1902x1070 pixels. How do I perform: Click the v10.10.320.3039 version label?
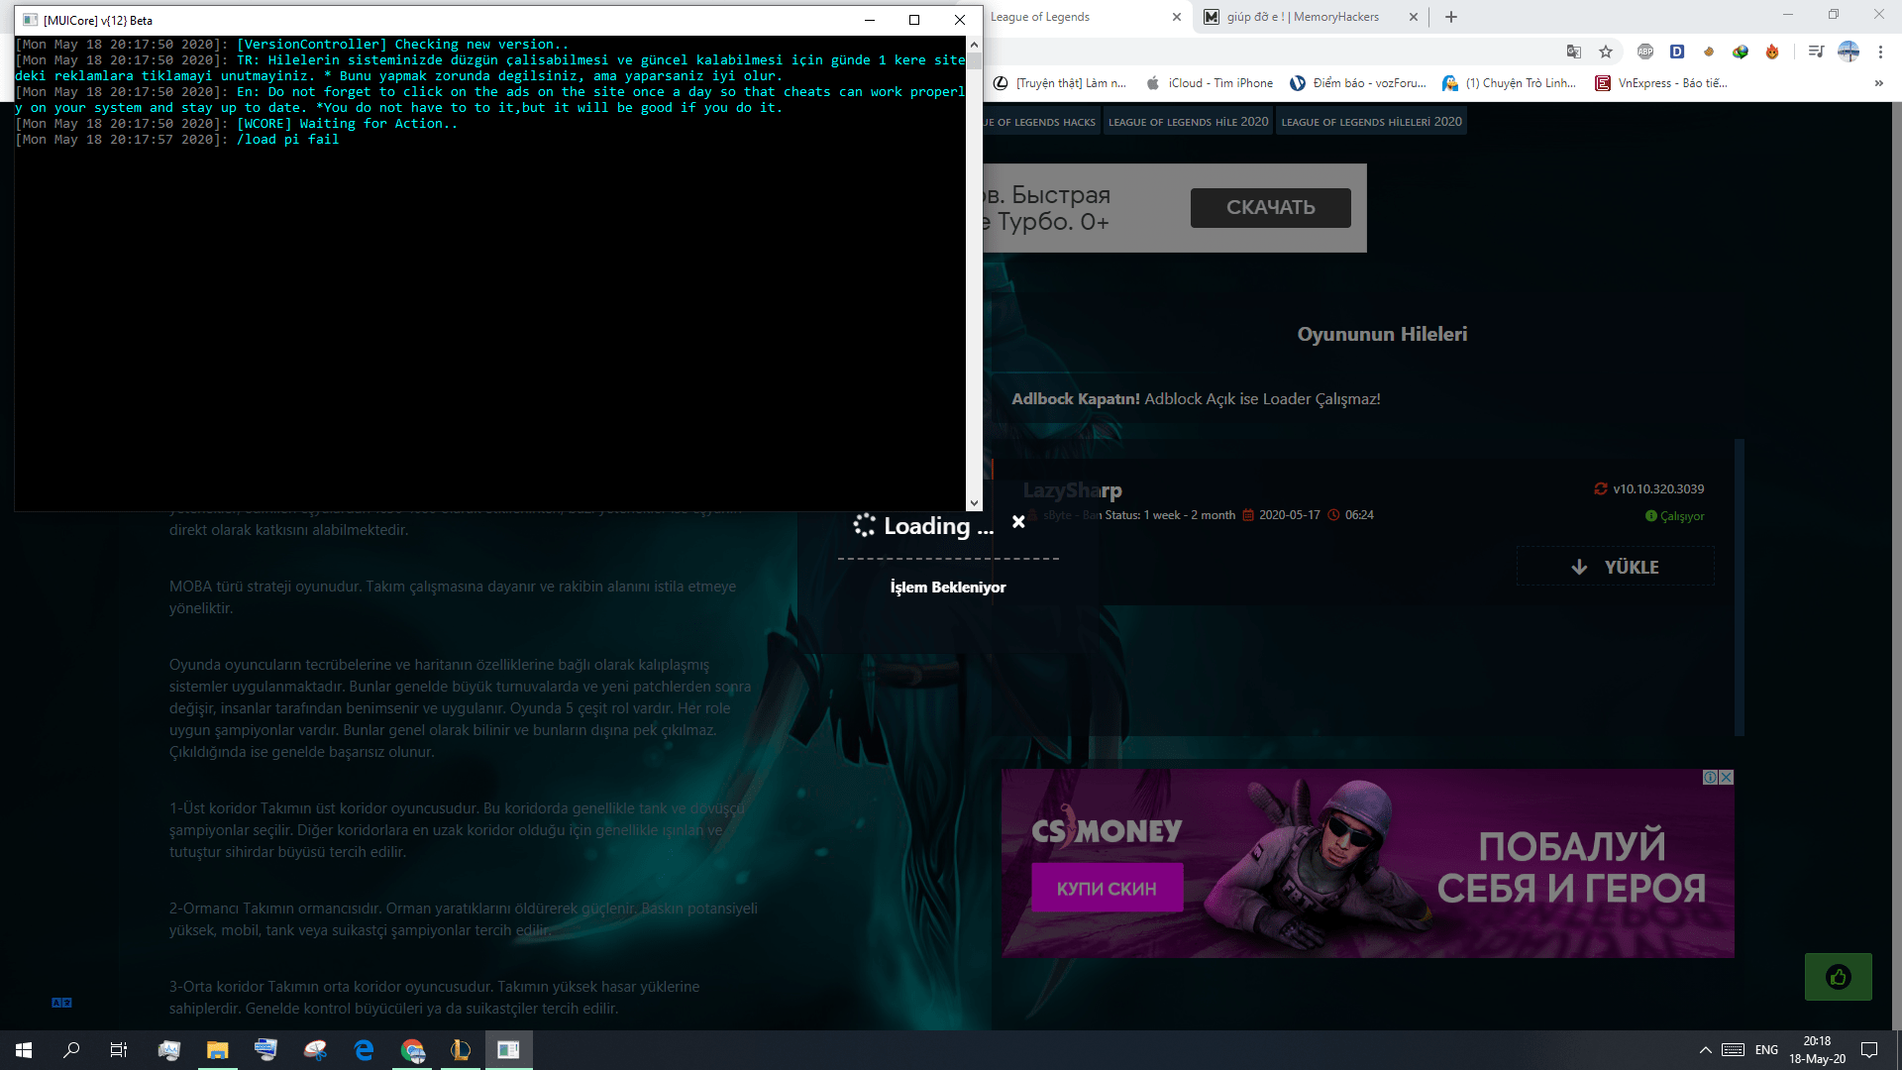pos(1658,488)
